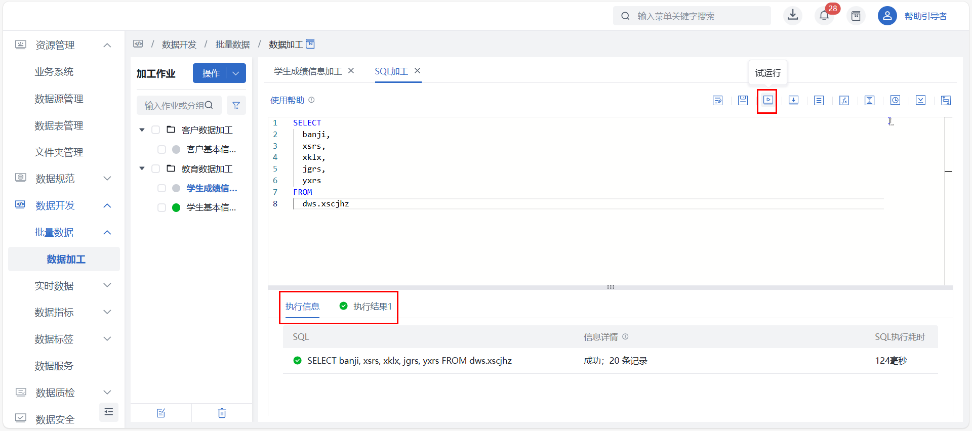Image resolution: width=972 pixels, height=431 pixels.
Task: Click the drag handle dots between editor and results
Action: [x=611, y=287]
